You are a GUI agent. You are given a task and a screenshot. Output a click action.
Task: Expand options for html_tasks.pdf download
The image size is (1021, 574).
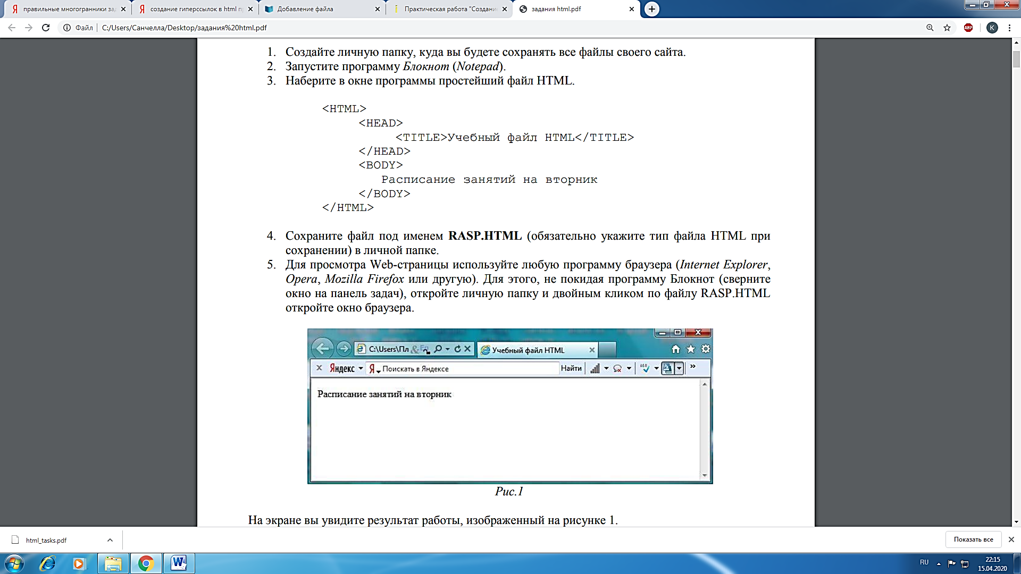tap(110, 540)
